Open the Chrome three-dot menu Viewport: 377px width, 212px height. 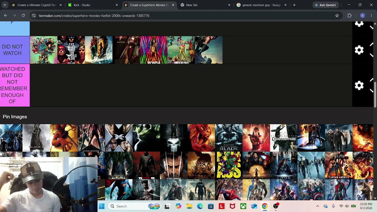tap(371, 16)
